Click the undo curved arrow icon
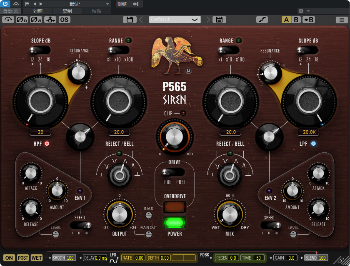This screenshot has width=350, height=266. tap(8, 20)
